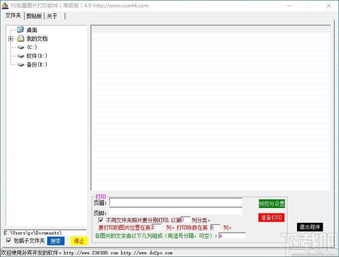
Task: Open the 备份(E:) drive icon
Action: [x=20, y=65]
